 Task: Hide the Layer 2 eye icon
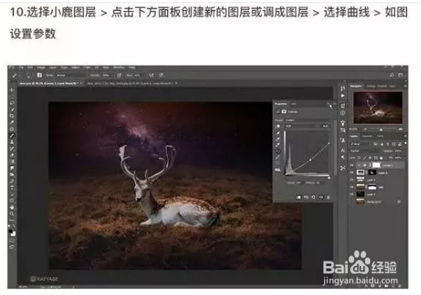click(352, 194)
